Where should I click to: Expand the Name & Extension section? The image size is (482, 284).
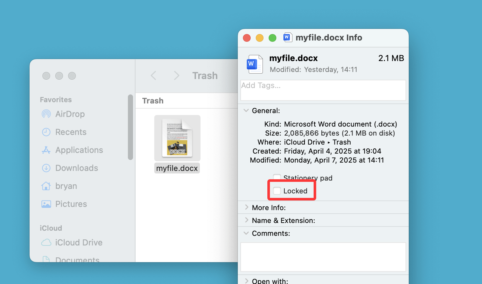tap(246, 220)
